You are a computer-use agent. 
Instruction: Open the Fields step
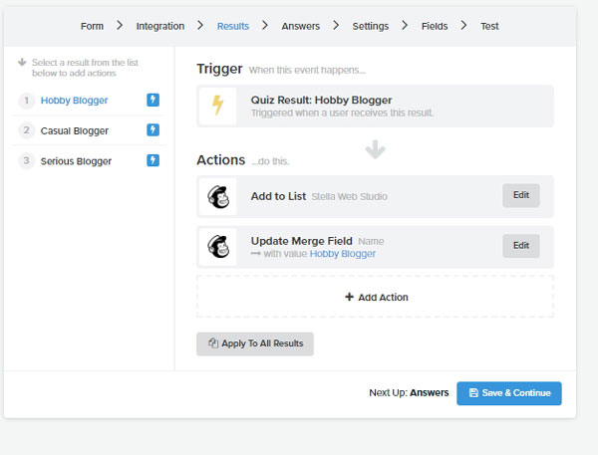435,26
